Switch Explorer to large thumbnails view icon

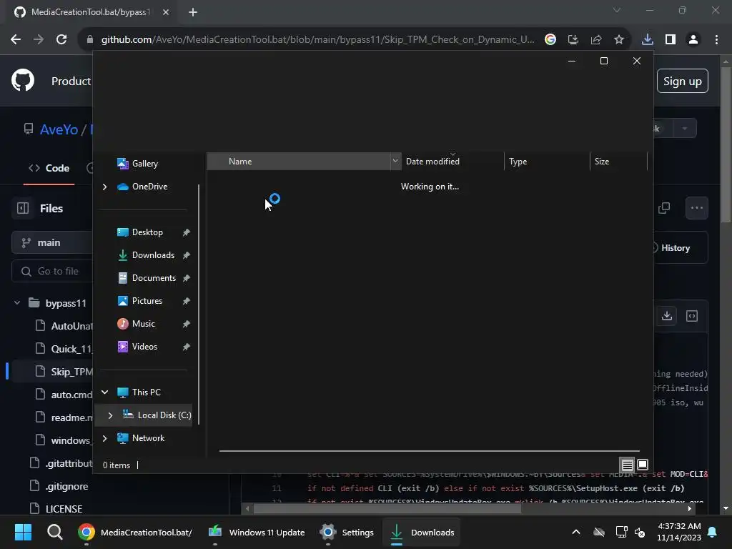point(643,465)
